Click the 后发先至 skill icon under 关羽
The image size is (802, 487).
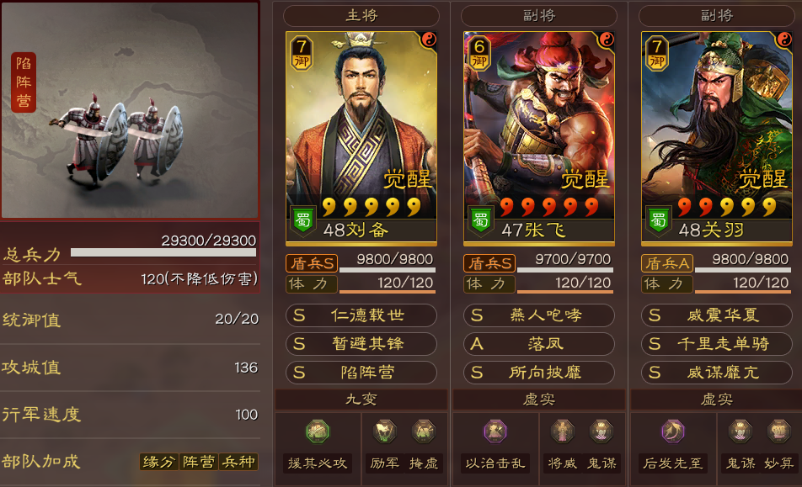click(x=672, y=431)
